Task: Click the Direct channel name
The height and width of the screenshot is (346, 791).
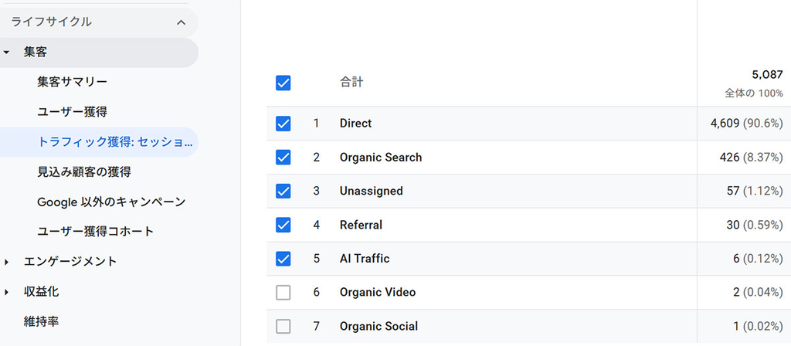Action: pyautogui.click(x=355, y=123)
